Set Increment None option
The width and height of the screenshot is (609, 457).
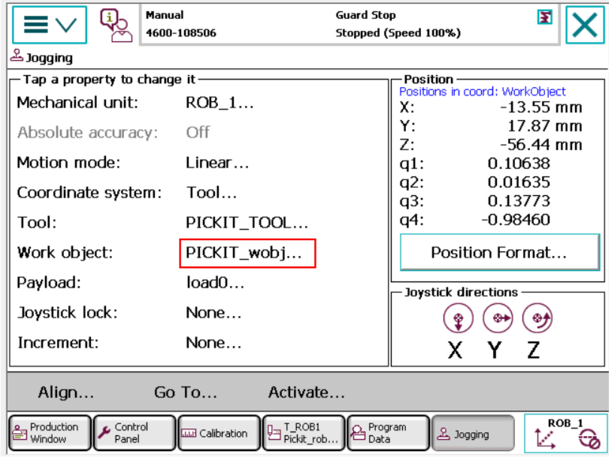pos(214,343)
